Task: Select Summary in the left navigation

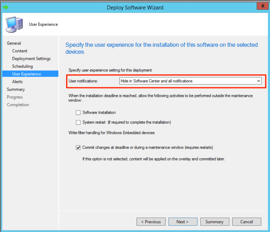Action: (16, 89)
